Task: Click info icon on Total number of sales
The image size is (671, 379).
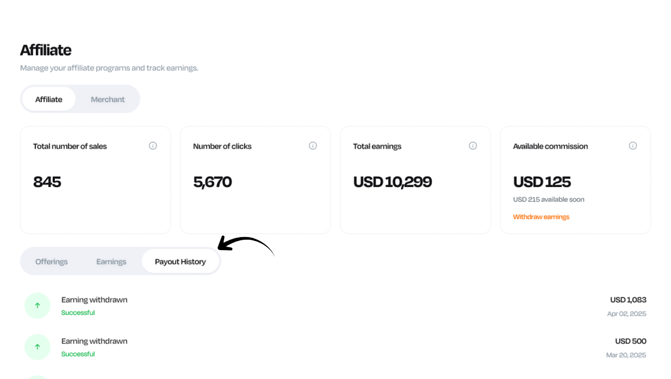Action: coord(153,146)
